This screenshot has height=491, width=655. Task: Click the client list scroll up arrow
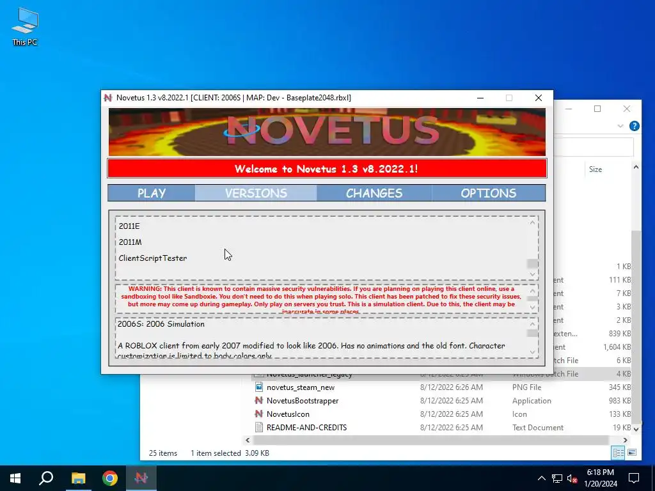click(x=532, y=222)
